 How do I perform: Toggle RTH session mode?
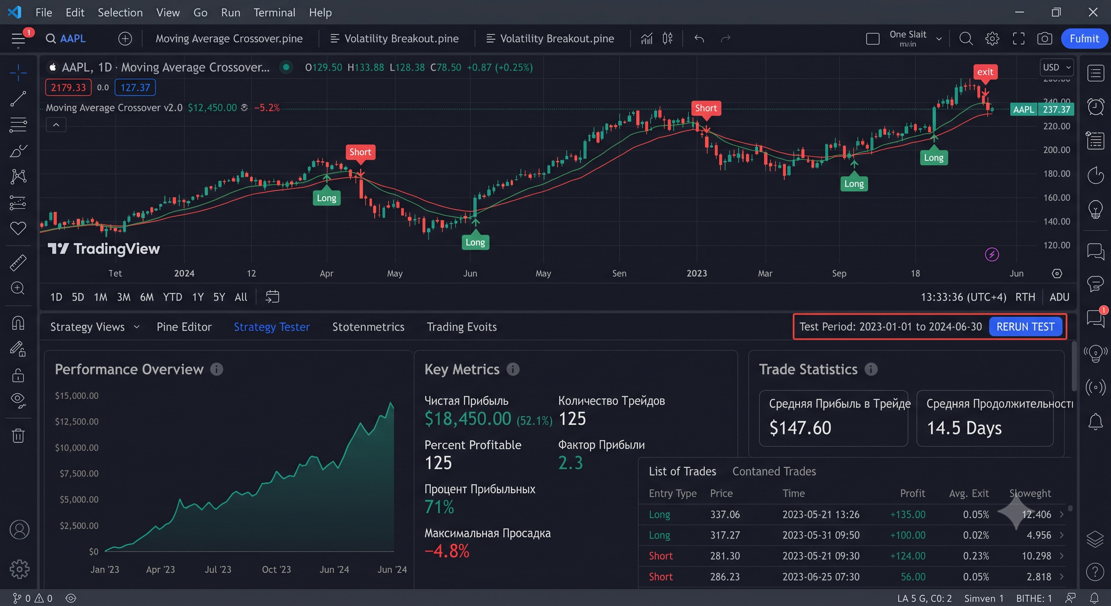click(x=1025, y=297)
